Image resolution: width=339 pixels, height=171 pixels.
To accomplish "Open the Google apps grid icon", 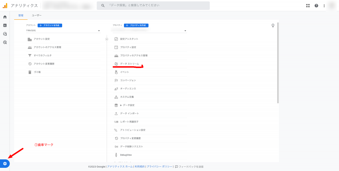I will click(308, 6).
